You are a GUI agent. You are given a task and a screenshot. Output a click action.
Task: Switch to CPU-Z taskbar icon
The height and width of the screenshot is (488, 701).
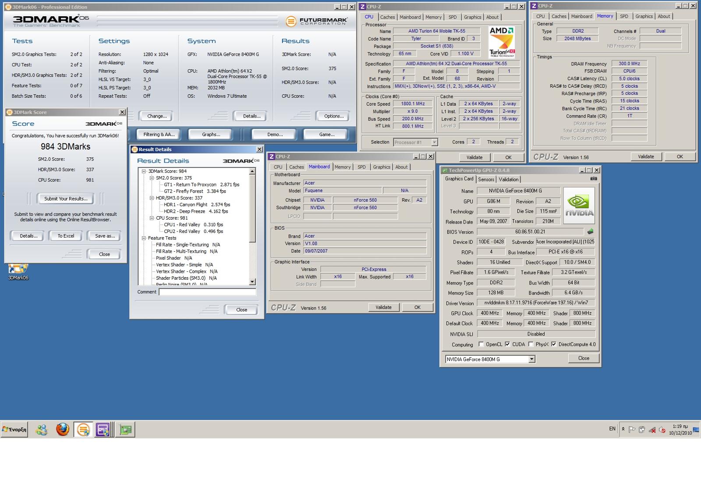pos(103,430)
